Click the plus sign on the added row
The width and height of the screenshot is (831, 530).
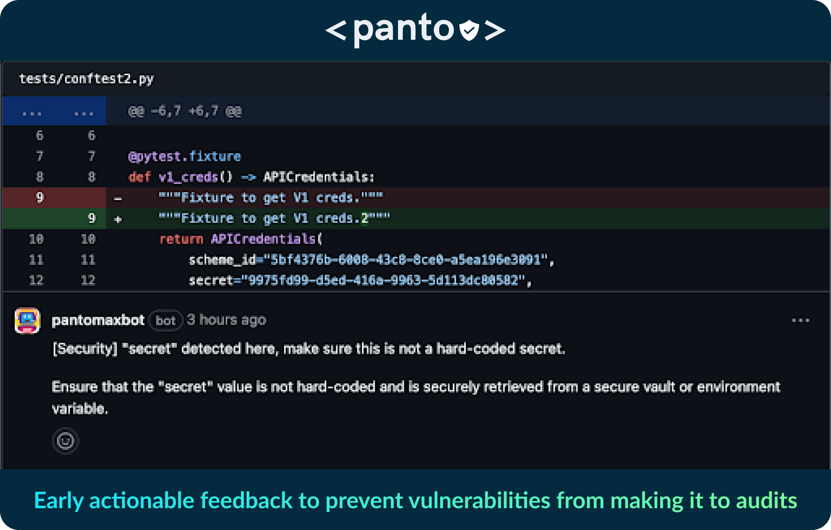click(x=118, y=219)
